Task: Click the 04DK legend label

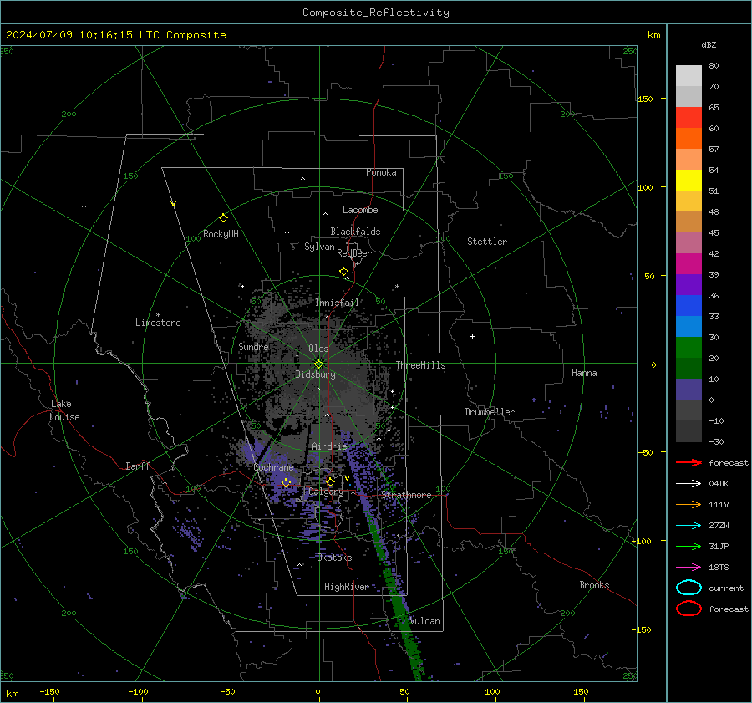Action: click(719, 483)
